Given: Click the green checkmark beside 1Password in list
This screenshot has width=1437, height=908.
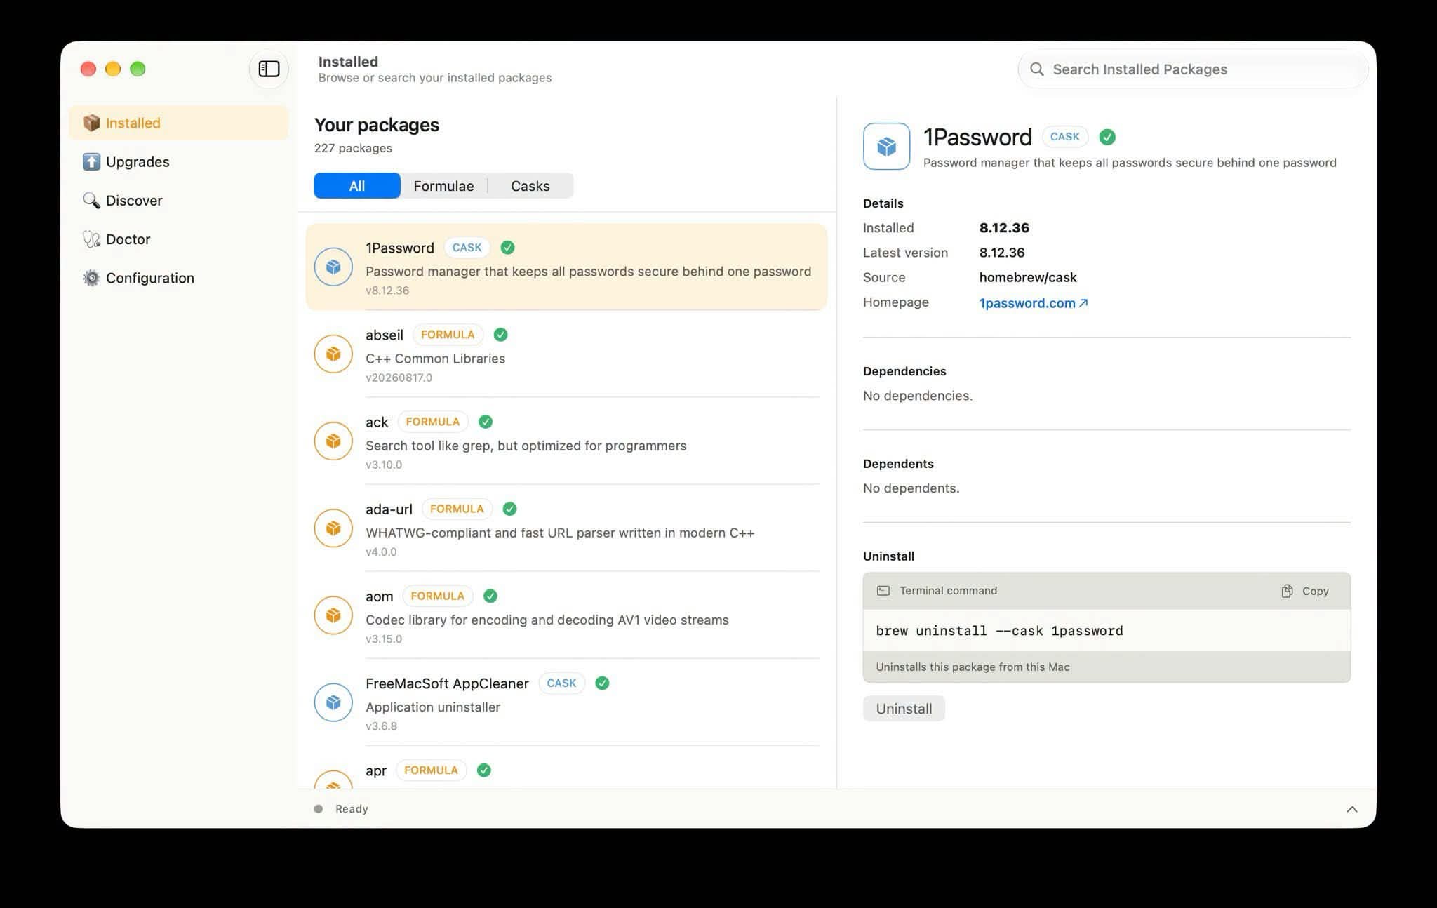Looking at the screenshot, I should point(507,247).
